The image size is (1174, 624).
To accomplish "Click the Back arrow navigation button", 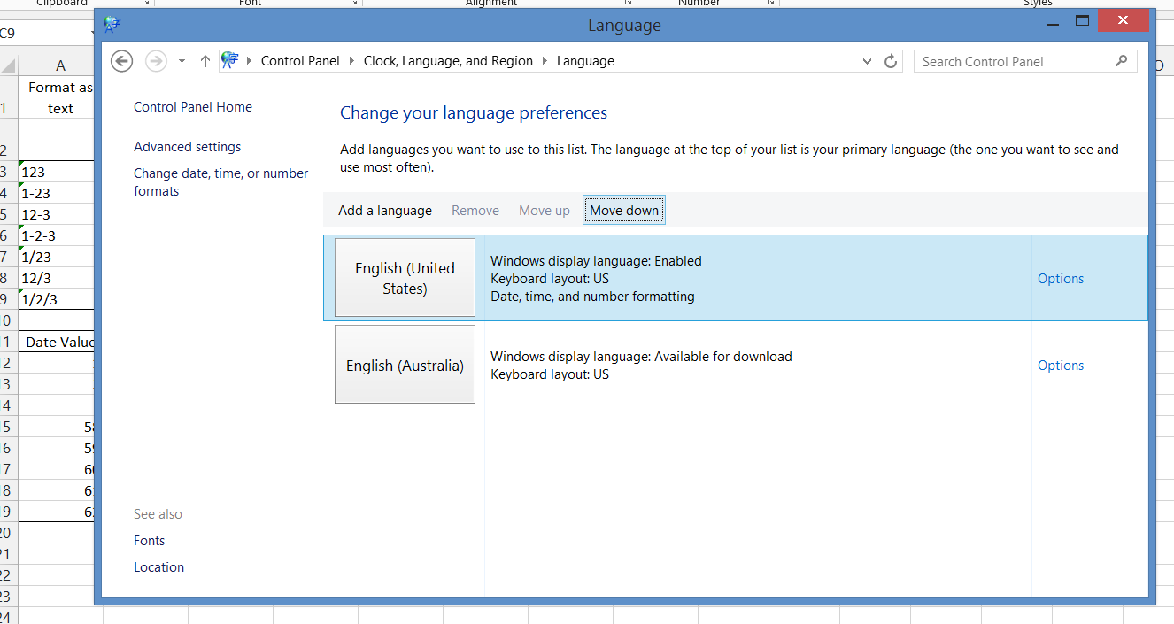I will (122, 61).
